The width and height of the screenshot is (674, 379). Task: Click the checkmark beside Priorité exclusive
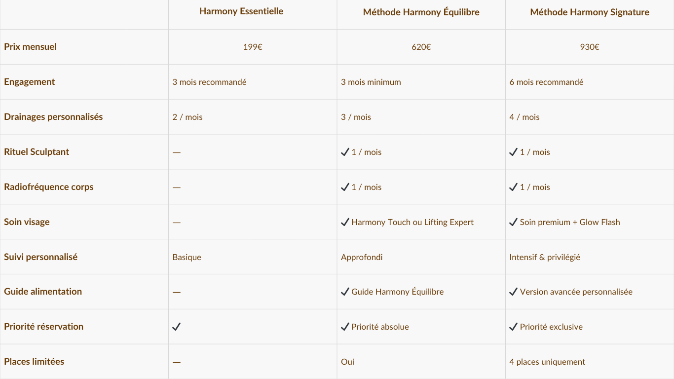(514, 327)
